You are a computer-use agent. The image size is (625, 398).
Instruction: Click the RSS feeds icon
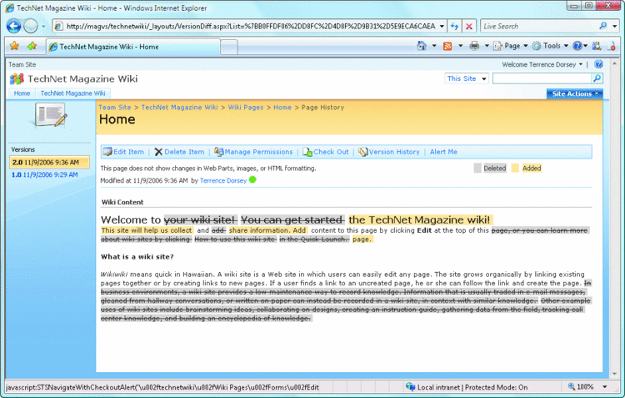click(x=447, y=46)
